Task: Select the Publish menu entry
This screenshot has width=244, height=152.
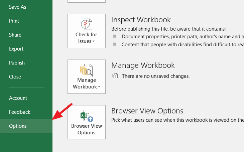Action: click(x=17, y=63)
